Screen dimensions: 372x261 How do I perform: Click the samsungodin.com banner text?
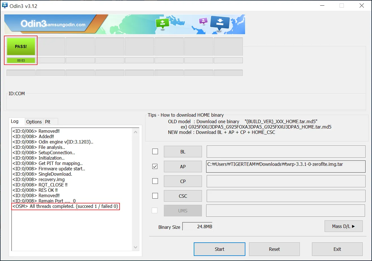click(x=65, y=25)
